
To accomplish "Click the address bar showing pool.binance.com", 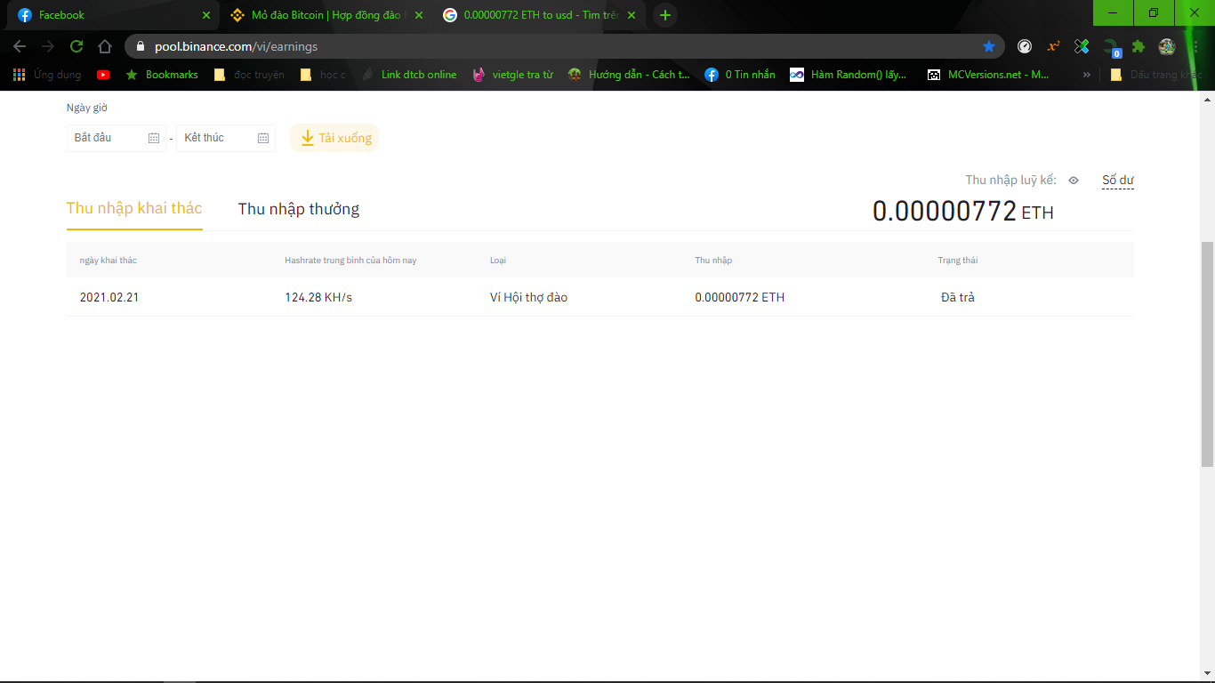I will (x=565, y=46).
